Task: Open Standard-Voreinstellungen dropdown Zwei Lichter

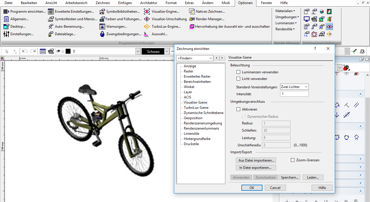Action: (x=294, y=87)
